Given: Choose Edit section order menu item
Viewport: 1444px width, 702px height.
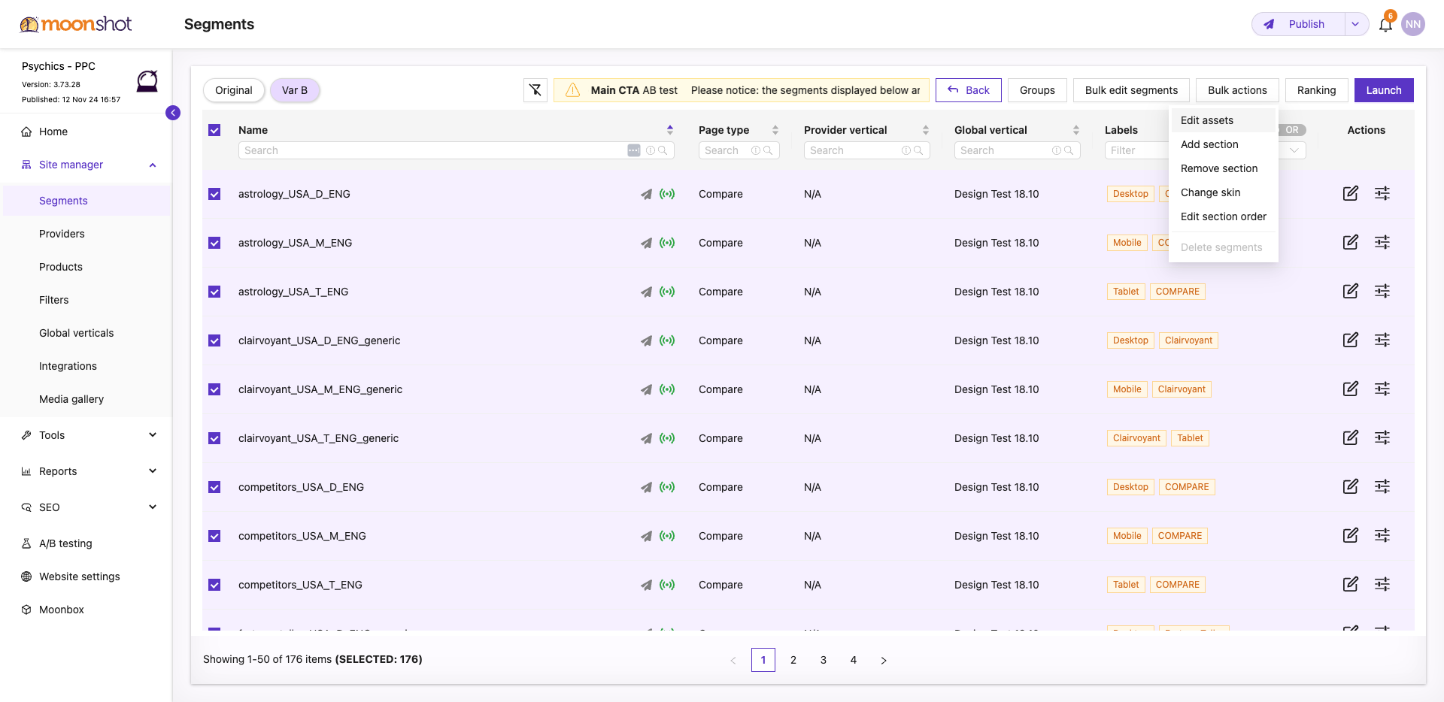Looking at the screenshot, I should pyautogui.click(x=1223, y=216).
